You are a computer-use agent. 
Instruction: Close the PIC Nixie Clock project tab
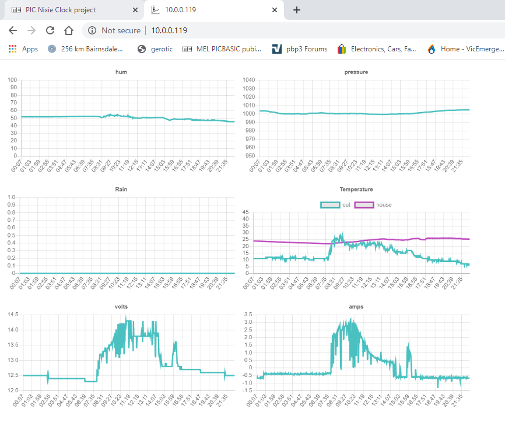tap(135, 10)
